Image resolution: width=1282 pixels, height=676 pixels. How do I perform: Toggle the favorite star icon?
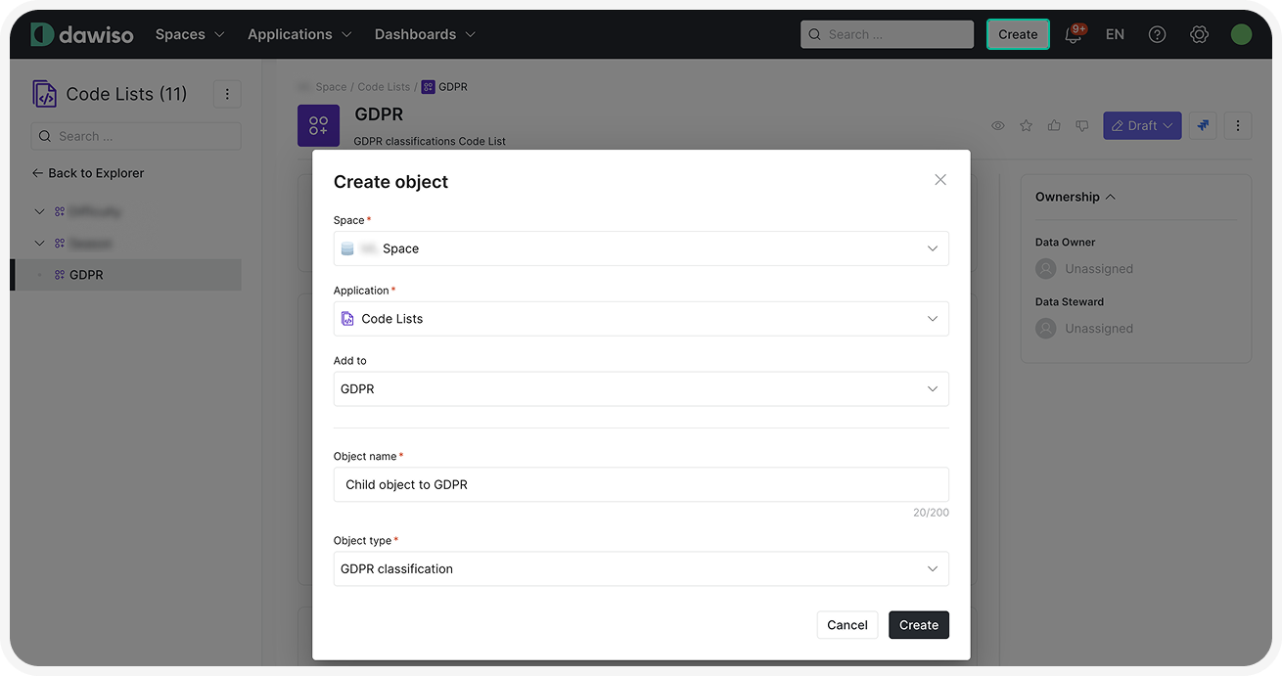[x=1026, y=125]
